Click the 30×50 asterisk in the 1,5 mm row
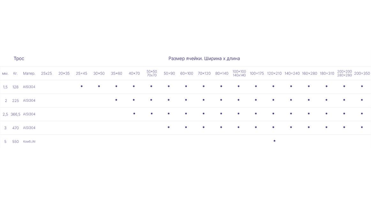This screenshot has width=371, height=199. pos(99,87)
